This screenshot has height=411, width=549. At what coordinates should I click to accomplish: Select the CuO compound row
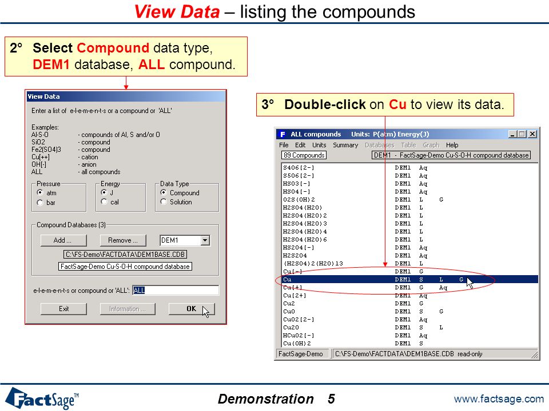[x=409, y=312]
